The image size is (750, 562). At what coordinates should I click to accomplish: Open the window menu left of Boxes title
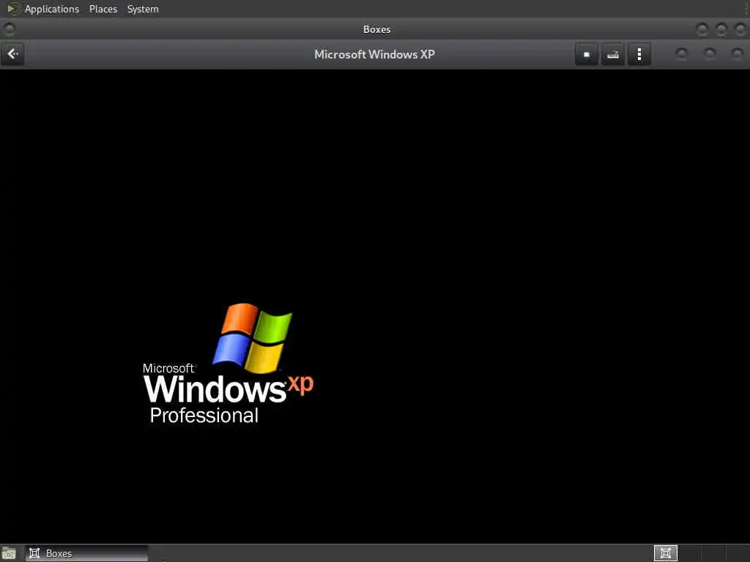[x=9, y=29]
